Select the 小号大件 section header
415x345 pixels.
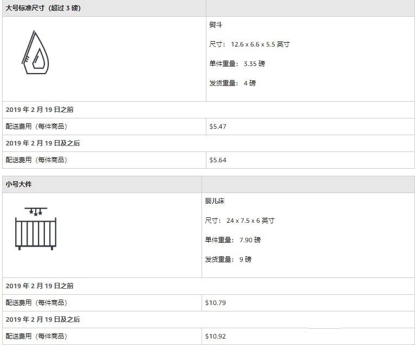pyautogui.click(x=18, y=184)
